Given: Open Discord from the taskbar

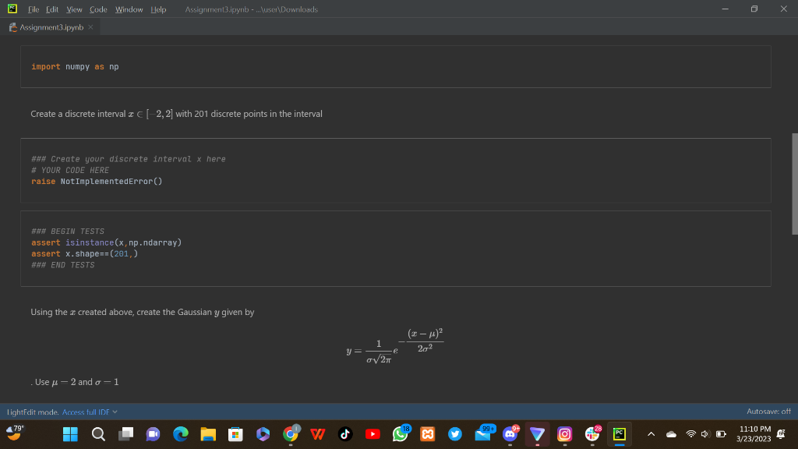Looking at the screenshot, I should (510, 435).
